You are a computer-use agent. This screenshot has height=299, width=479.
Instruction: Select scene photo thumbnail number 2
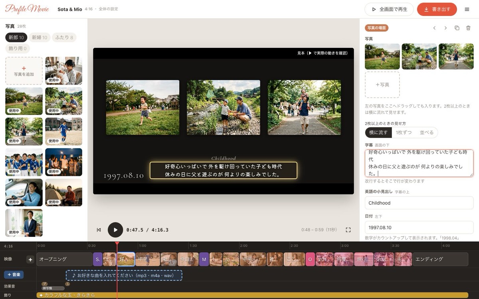419,57
